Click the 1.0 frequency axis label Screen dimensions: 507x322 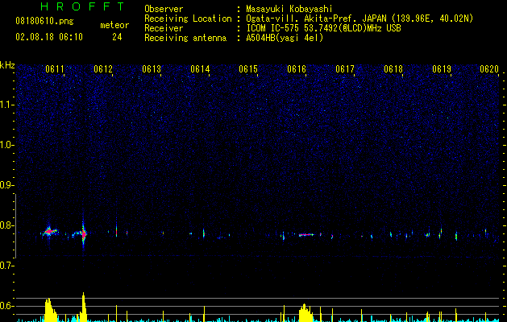point(6,145)
